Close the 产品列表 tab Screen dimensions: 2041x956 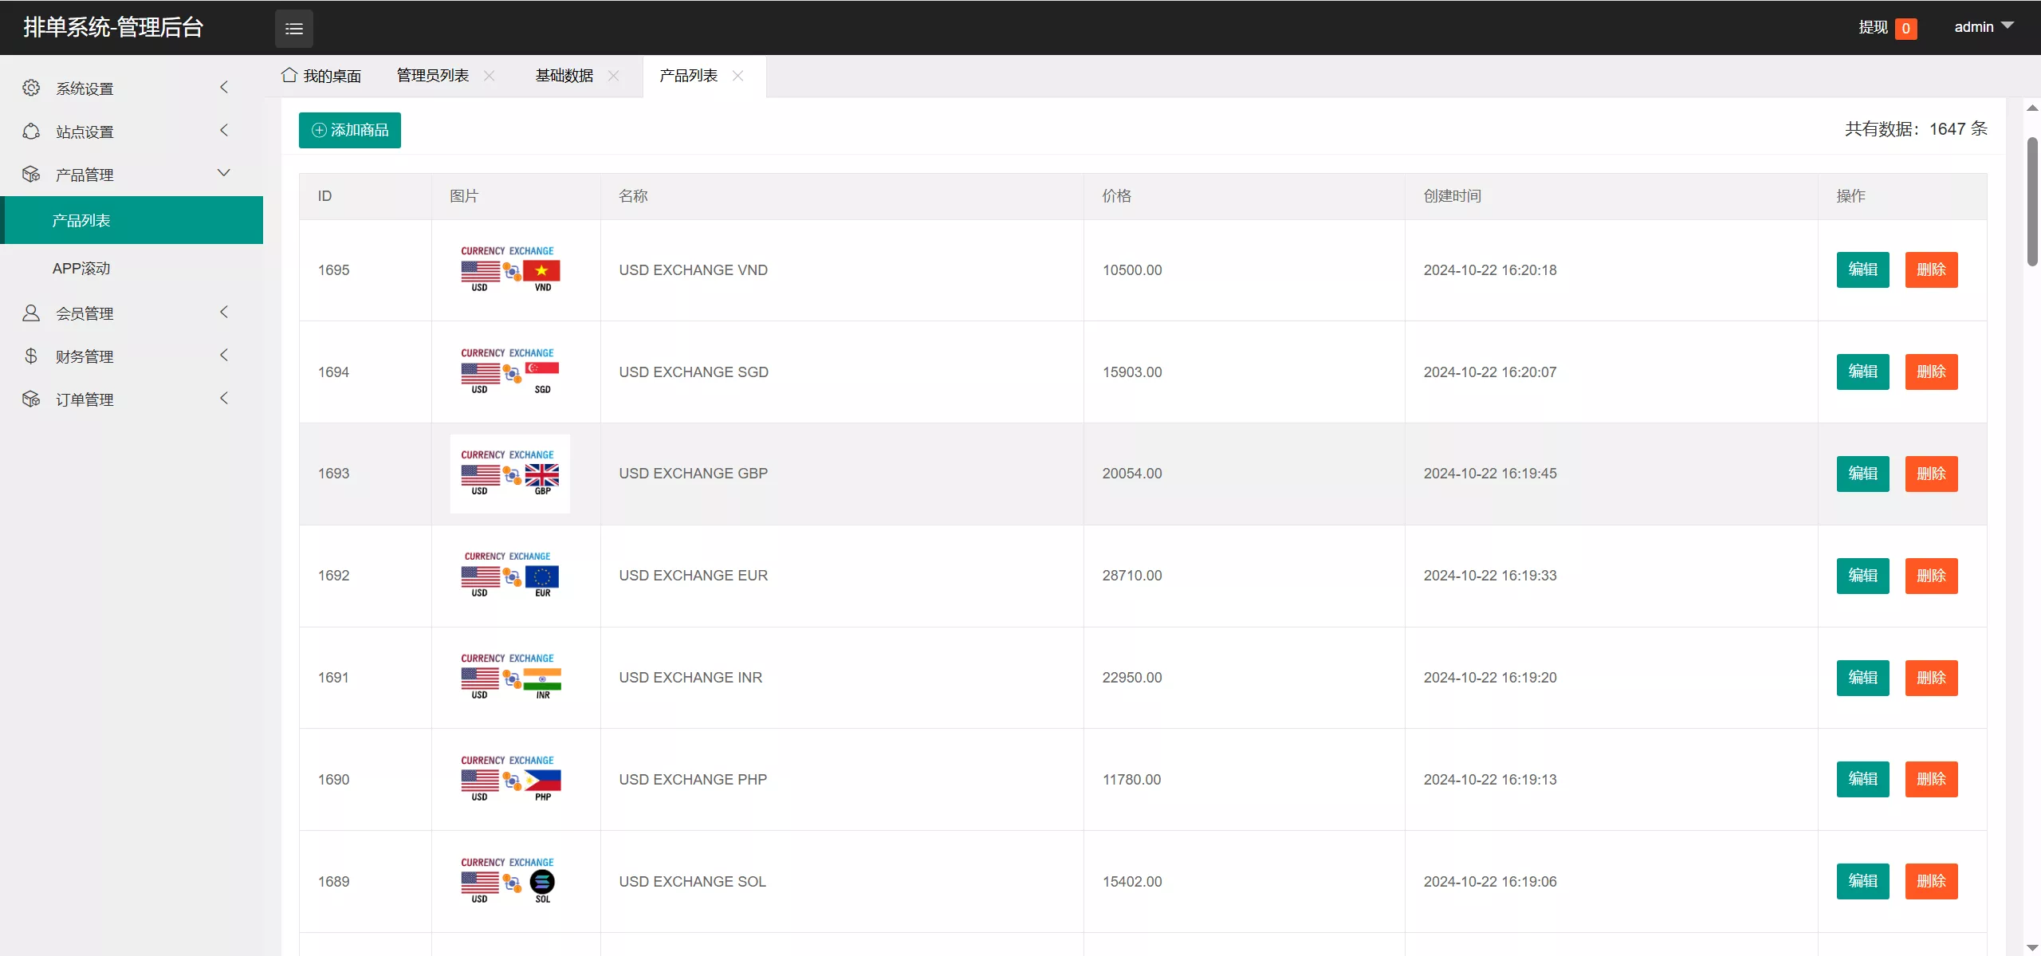[737, 76]
